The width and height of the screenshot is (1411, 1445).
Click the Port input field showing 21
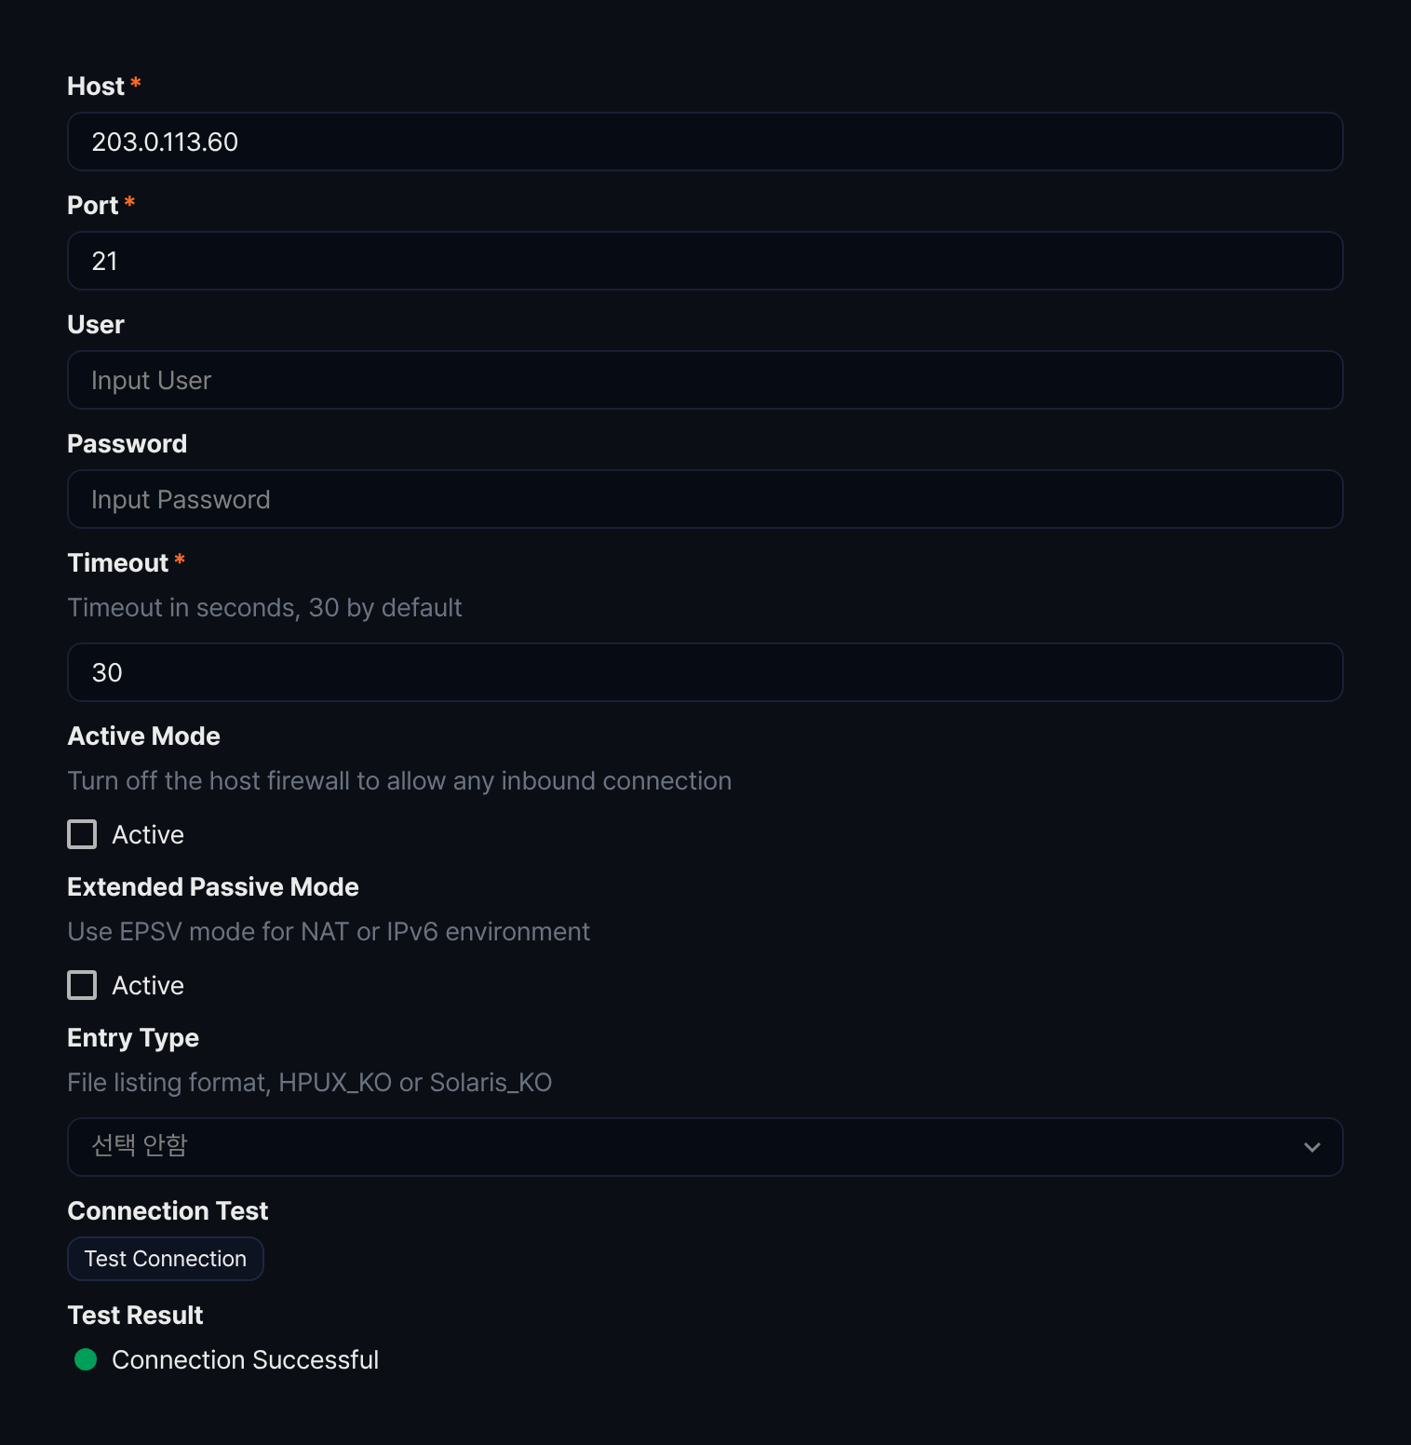[705, 261]
